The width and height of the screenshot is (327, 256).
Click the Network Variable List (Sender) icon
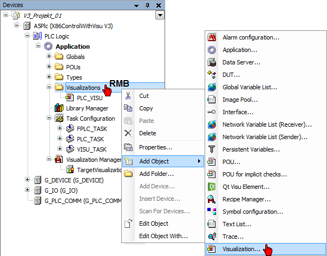pos(212,137)
